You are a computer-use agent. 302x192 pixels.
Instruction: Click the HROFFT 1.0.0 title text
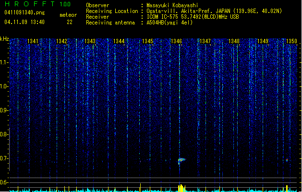[x=38, y=4]
